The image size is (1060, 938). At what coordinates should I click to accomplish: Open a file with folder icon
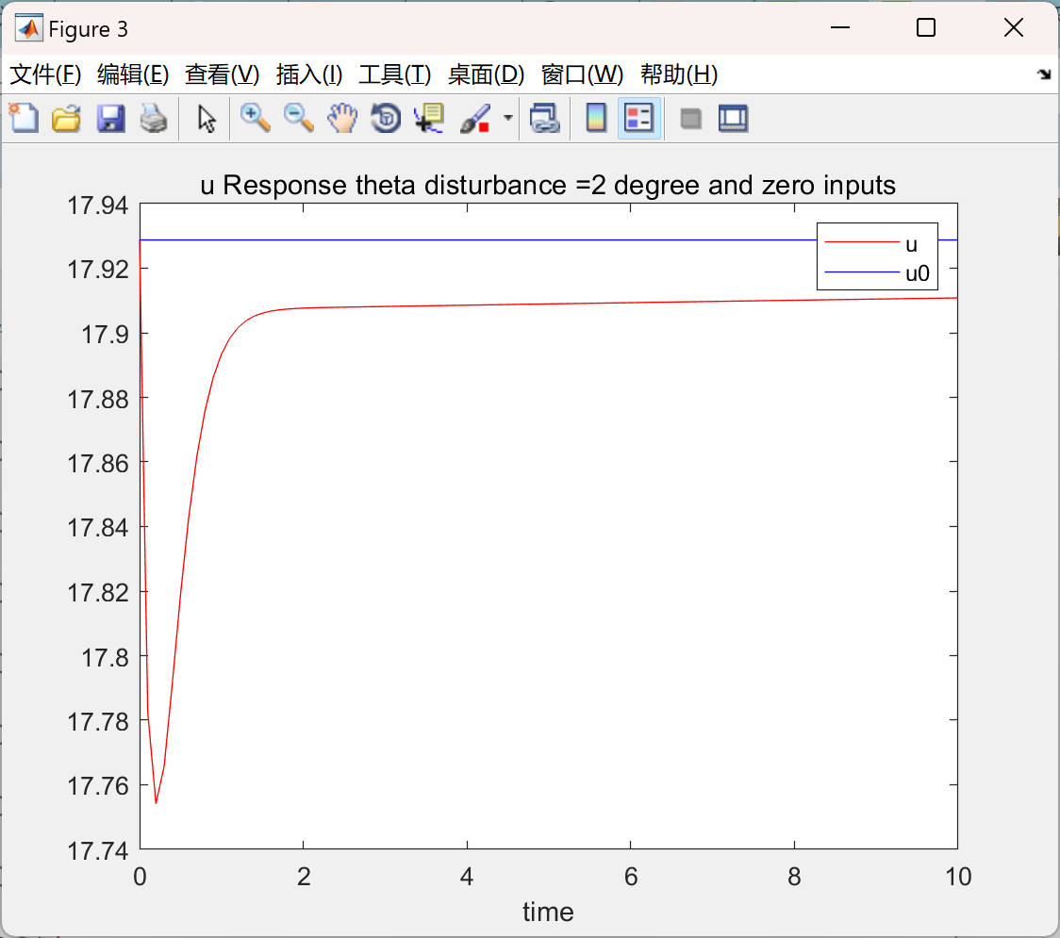pos(66,118)
